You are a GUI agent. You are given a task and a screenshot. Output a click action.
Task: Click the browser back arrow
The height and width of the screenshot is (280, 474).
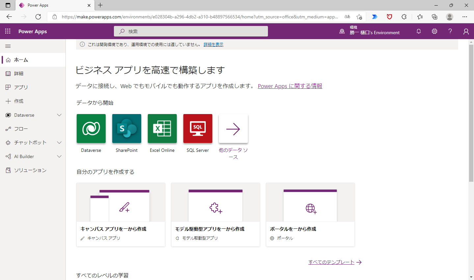tap(9, 17)
